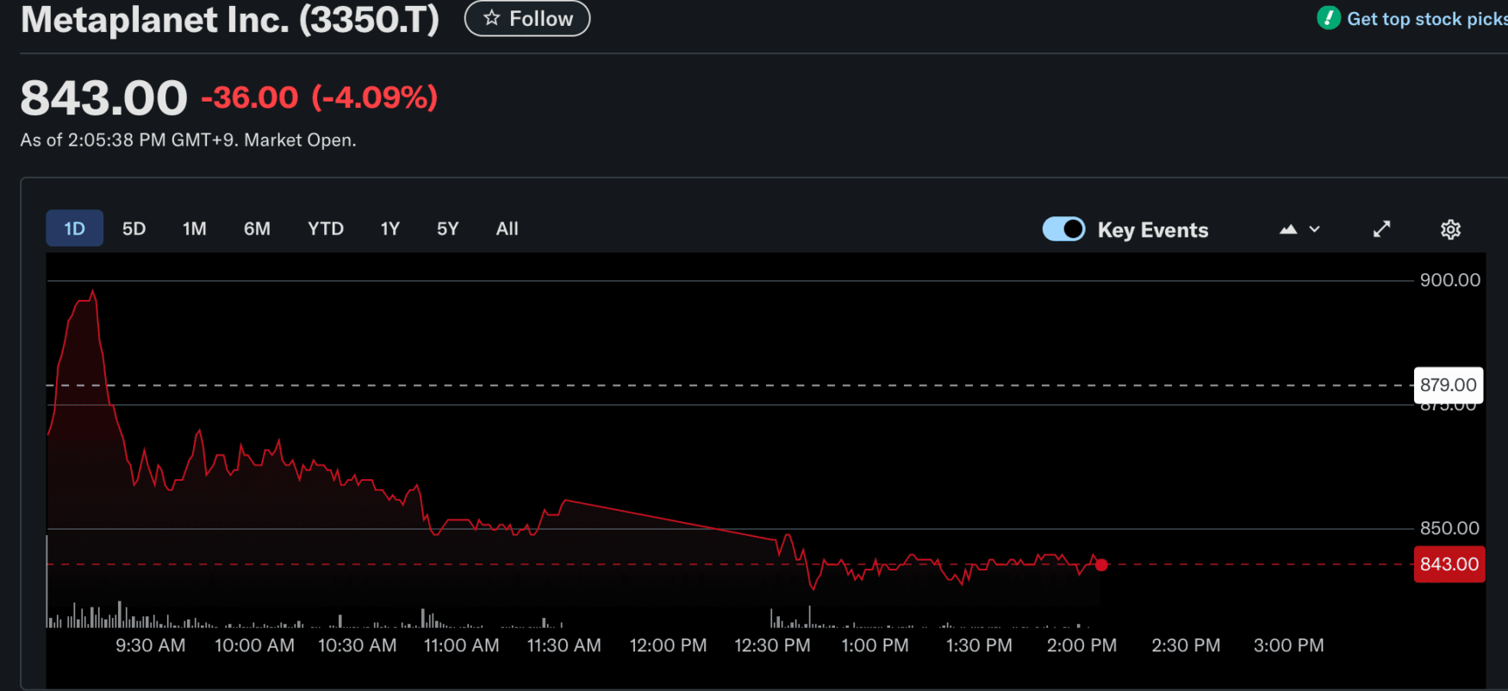1508x691 pixels.
Task: Click the Metaplanet Inc. (3350.T) title
Action: pyautogui.click(x=230, y=20)
